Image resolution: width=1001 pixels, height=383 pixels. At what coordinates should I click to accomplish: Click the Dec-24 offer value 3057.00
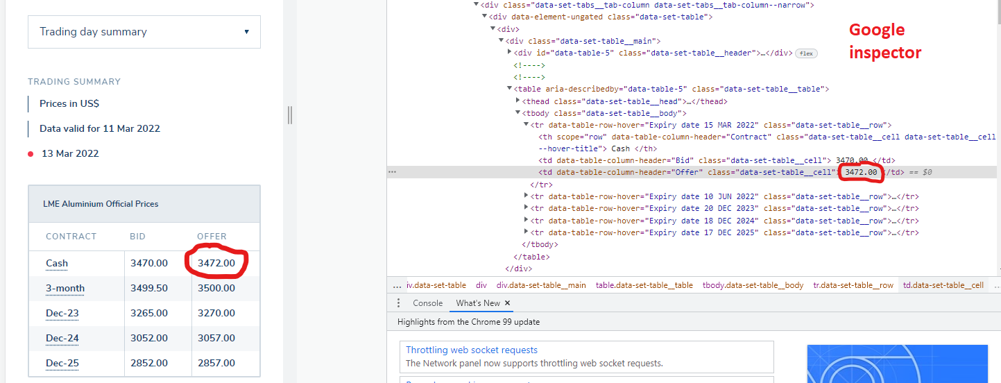tap(216, 339)
